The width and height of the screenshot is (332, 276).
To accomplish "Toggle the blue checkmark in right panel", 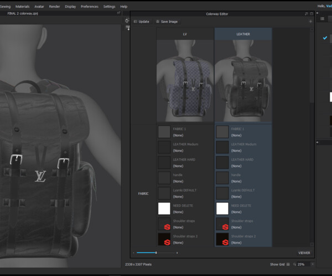I will pos(325,38).
